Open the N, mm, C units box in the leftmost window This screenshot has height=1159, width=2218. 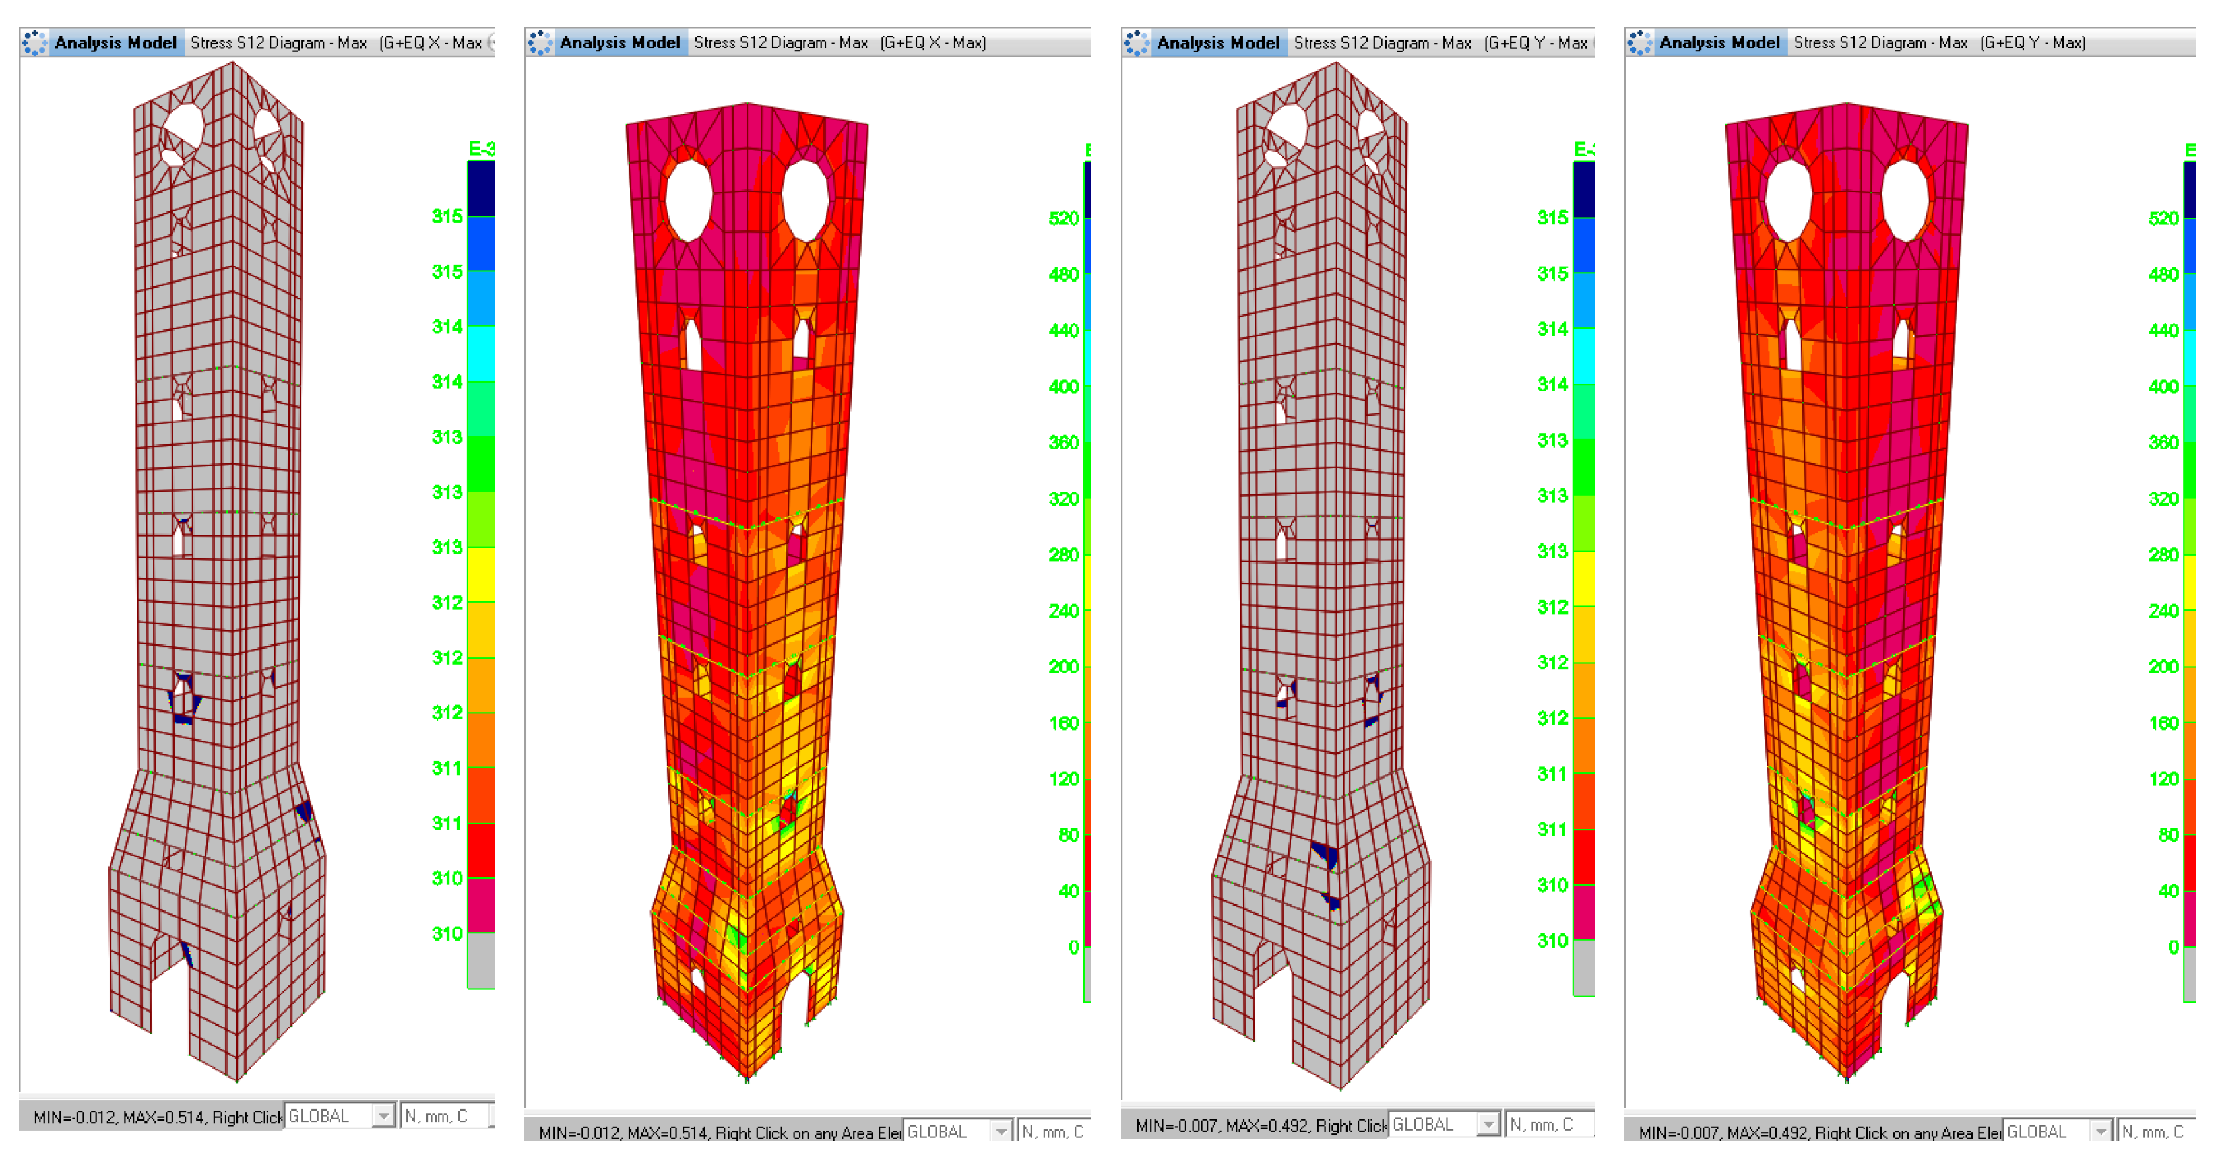click(x=447, y=1116)
